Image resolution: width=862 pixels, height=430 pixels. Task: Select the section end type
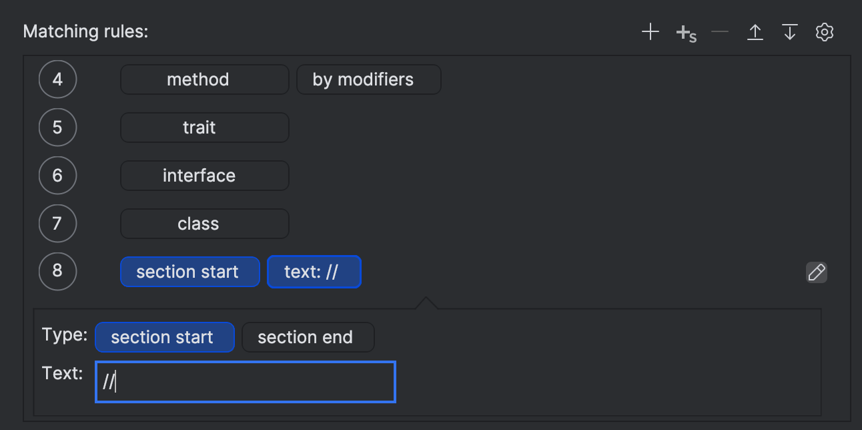click(308, 337)
